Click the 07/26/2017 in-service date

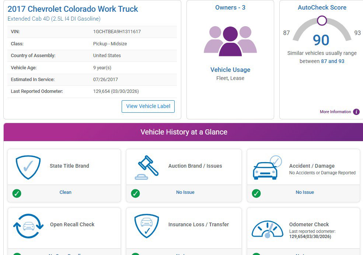tap(105, 80)
